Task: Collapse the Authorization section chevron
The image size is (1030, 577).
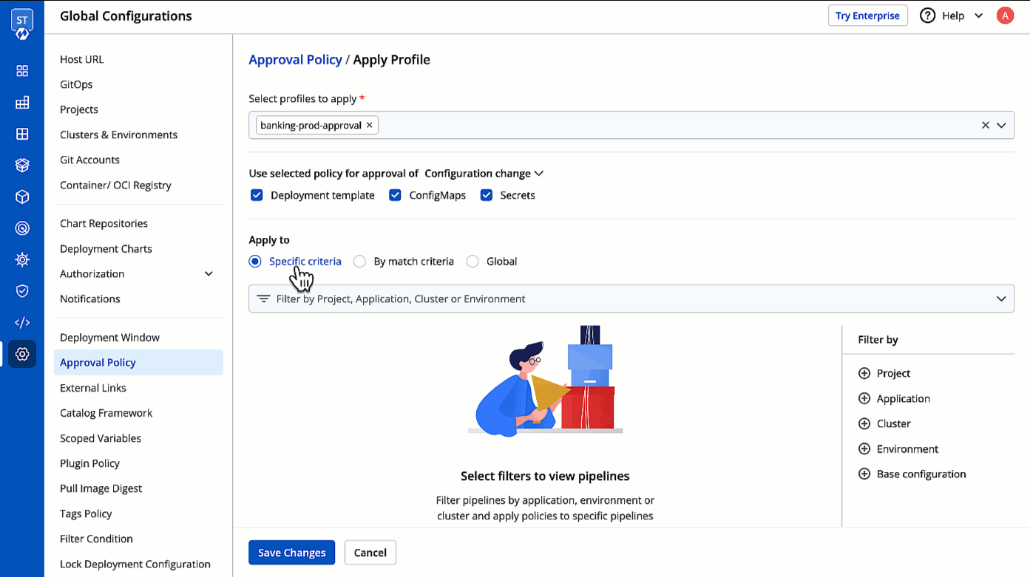Action: (x=209, y=273)
